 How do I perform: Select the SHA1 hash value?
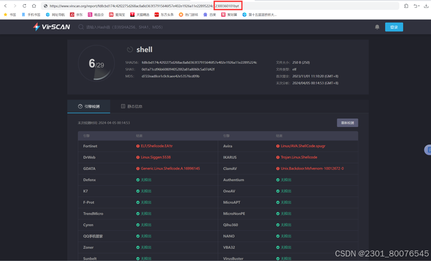point(178,69)
